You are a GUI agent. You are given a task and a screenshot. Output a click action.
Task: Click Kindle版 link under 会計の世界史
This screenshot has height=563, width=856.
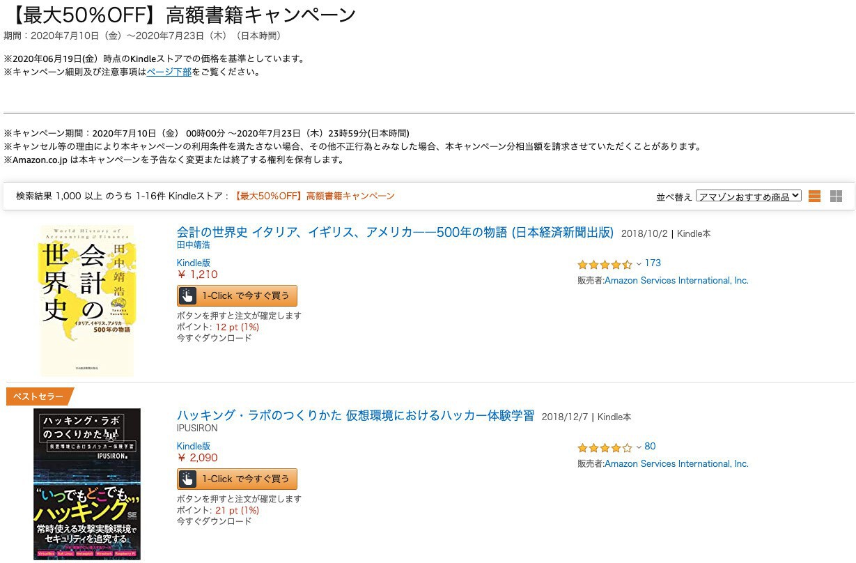[194, 263]
